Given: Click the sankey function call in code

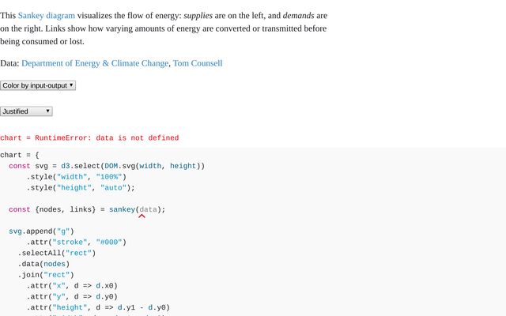Looking at the screenshot, I should (122, 209).
